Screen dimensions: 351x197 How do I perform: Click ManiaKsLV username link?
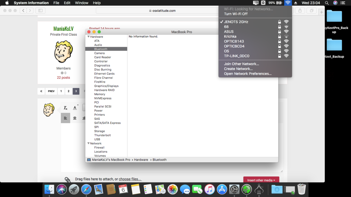[x=63, y=29]
